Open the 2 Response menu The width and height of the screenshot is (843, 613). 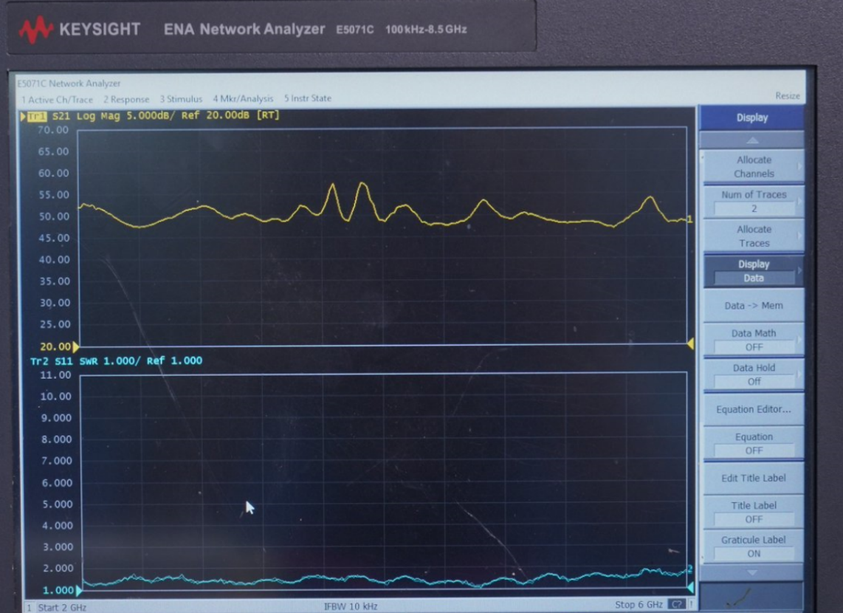pyautogui.click(x=126, y=98)
